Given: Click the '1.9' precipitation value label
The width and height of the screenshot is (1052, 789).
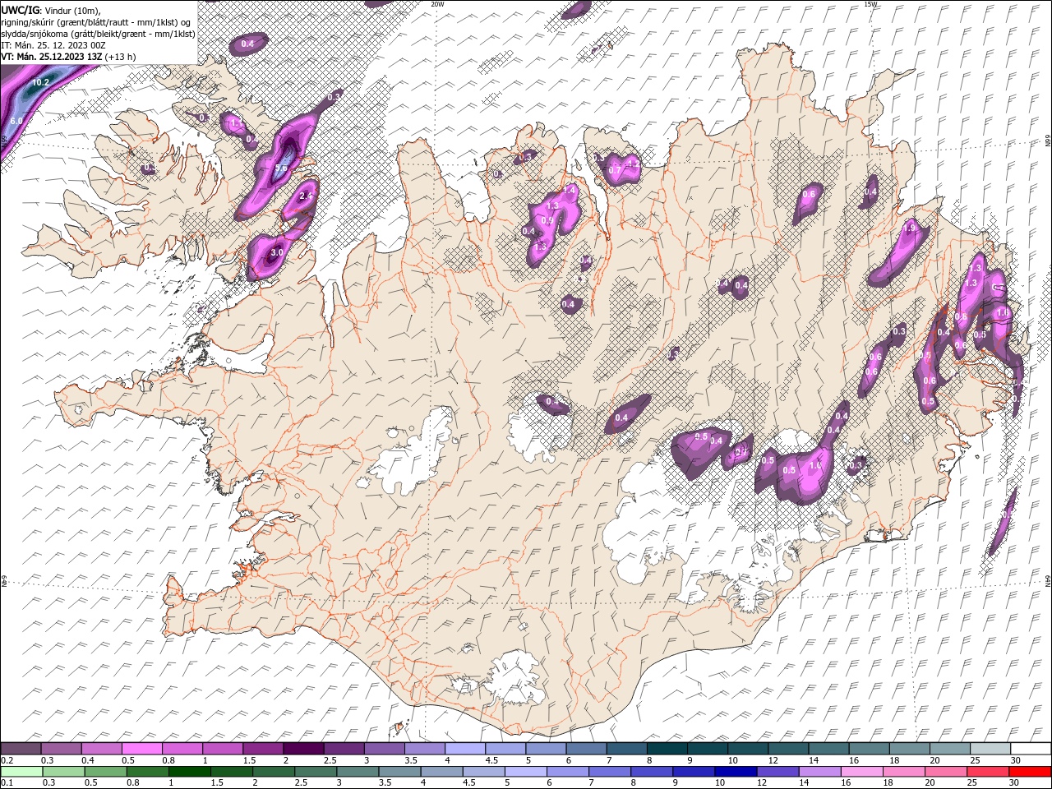Looking at the screenshot, I should click(910, 228).
